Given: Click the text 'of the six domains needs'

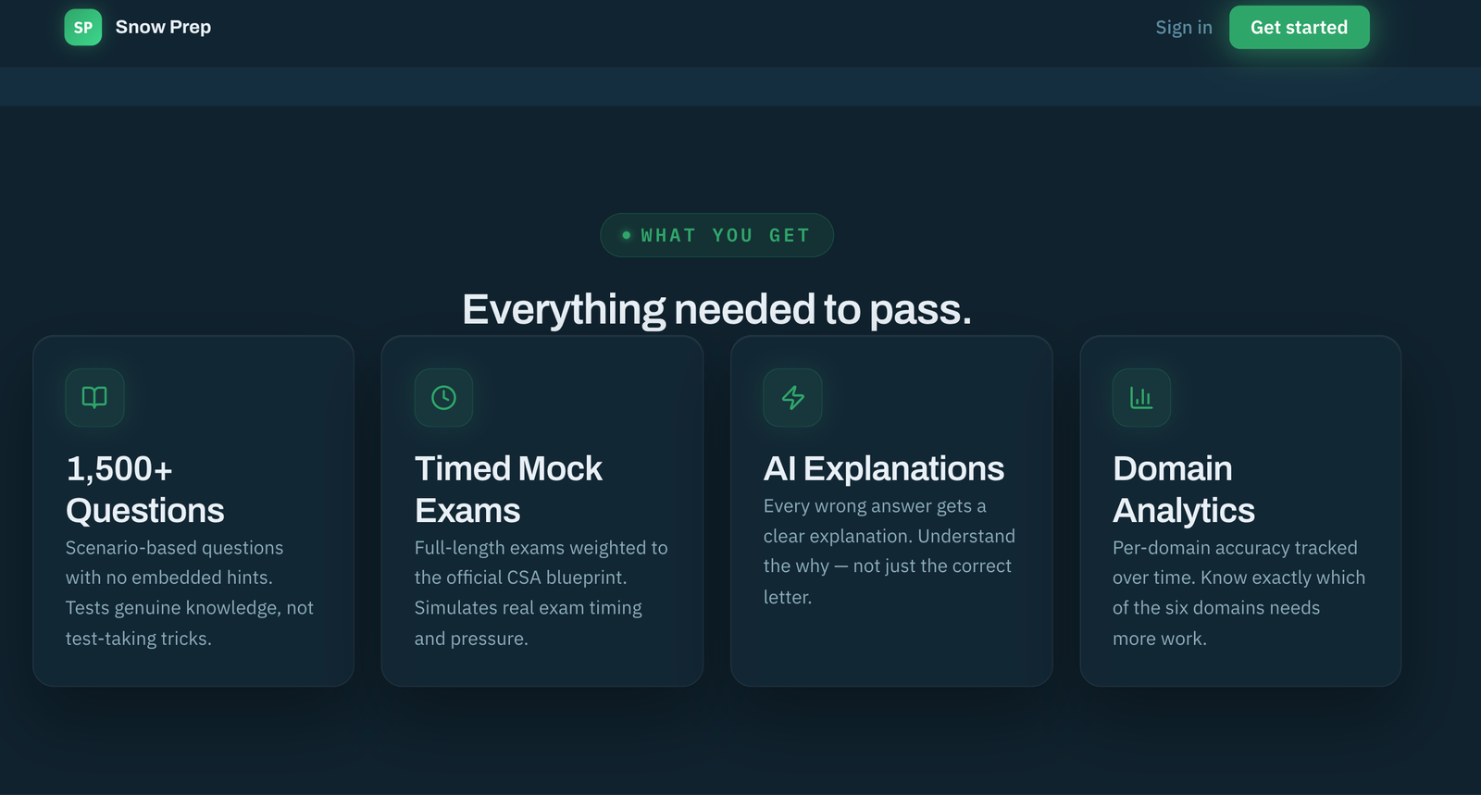Looking at the screenshot, I should (x=1216, y=608).
